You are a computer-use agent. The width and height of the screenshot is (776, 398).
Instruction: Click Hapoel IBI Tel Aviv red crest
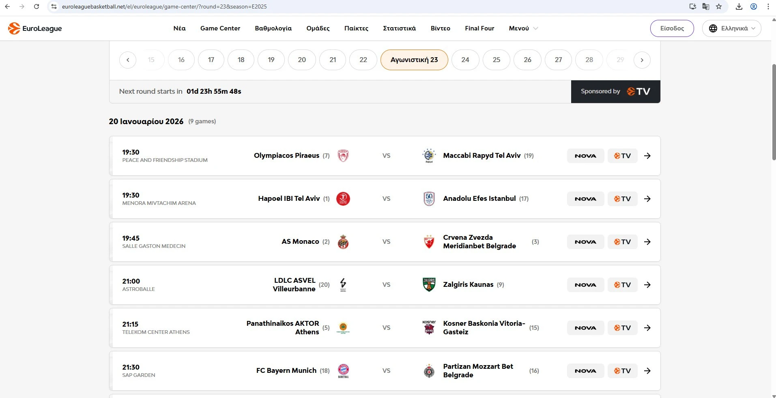pos(343,199)
